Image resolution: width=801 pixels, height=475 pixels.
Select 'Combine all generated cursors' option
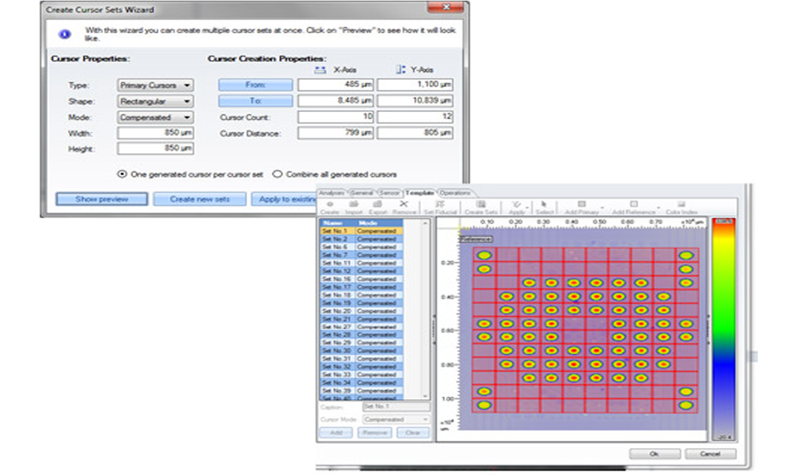click(x=277, y=174)
